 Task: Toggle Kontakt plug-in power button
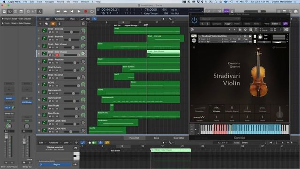tap(195, 20)
